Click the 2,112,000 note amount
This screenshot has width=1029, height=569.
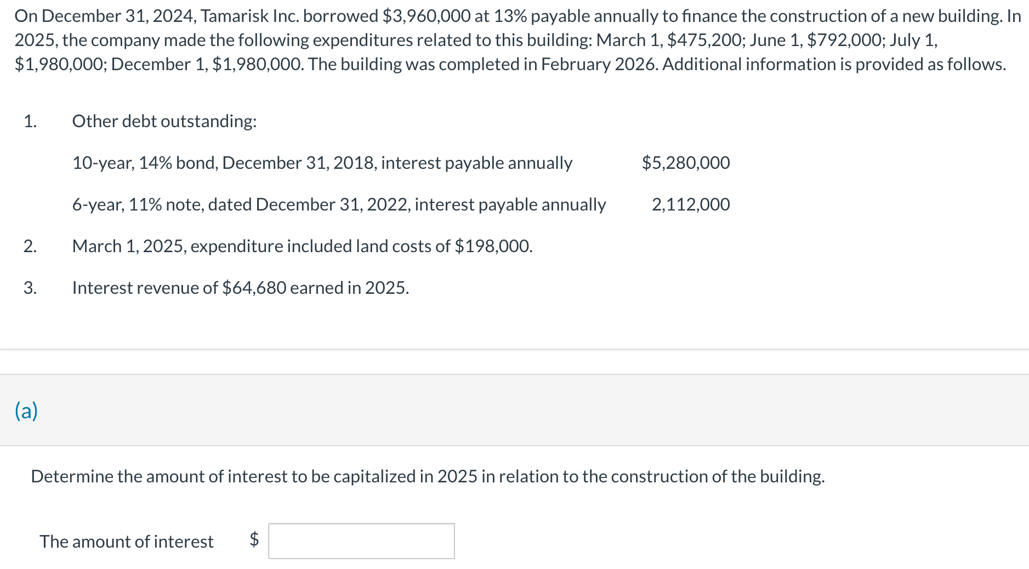click(x=690, y=204)
